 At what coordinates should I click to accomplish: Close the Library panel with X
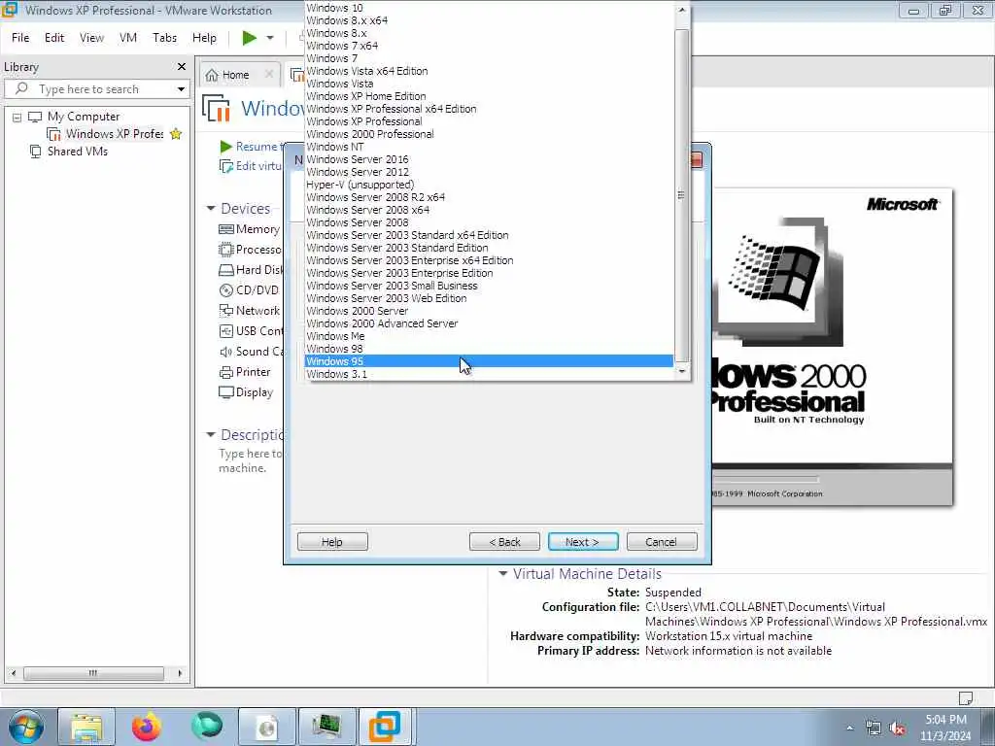182,67
